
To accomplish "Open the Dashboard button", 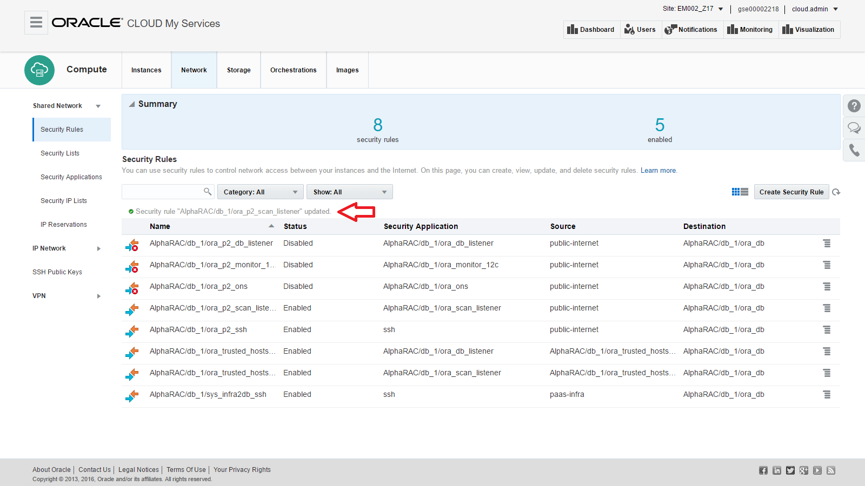I will click(591, 30).
